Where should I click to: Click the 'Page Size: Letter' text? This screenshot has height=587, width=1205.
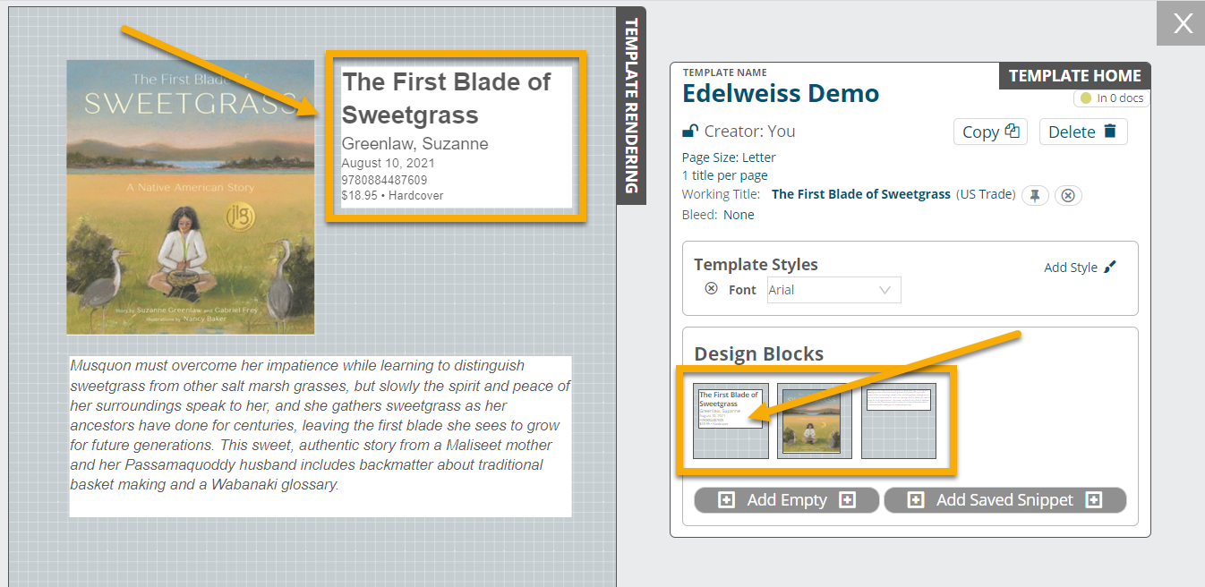click(729, 157)
